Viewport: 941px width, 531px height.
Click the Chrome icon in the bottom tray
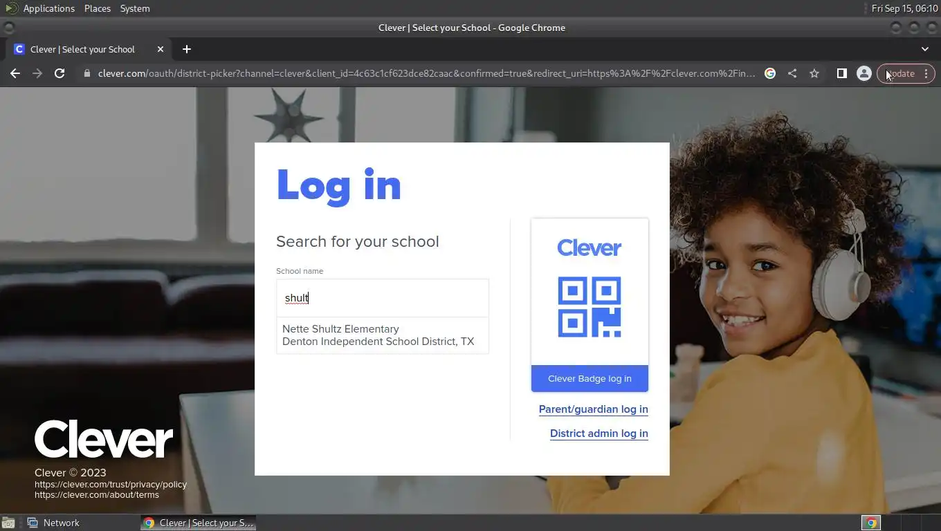871,523
